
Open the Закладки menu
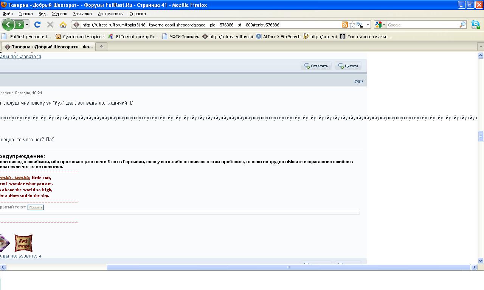82,14
